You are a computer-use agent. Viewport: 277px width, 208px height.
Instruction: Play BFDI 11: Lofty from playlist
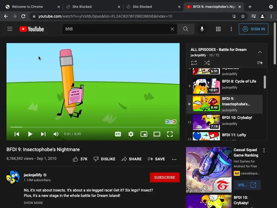[225, 136]
